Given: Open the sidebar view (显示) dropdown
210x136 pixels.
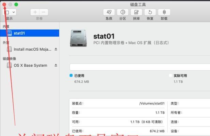Looking at the screenshot, I should (10, 12).
